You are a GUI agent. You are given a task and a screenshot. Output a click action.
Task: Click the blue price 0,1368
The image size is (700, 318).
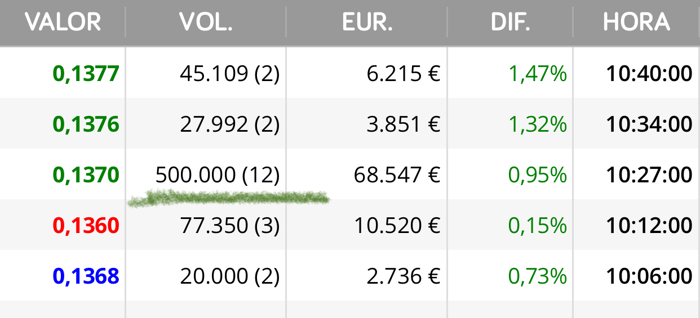[86, 276]
